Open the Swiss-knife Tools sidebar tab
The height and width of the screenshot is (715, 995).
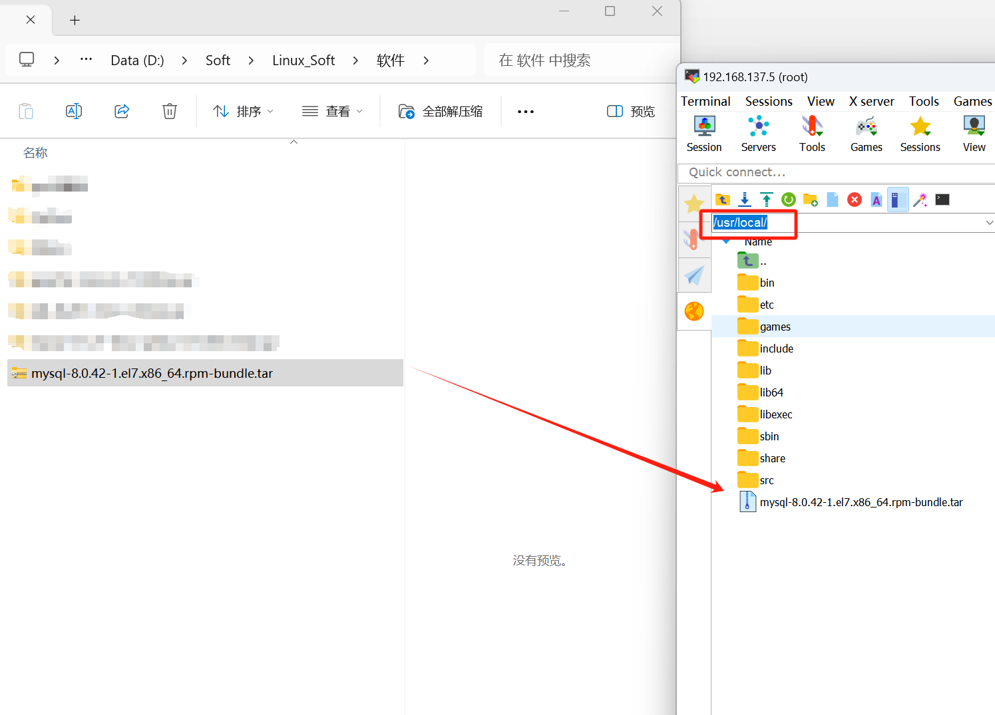(694, 239)
